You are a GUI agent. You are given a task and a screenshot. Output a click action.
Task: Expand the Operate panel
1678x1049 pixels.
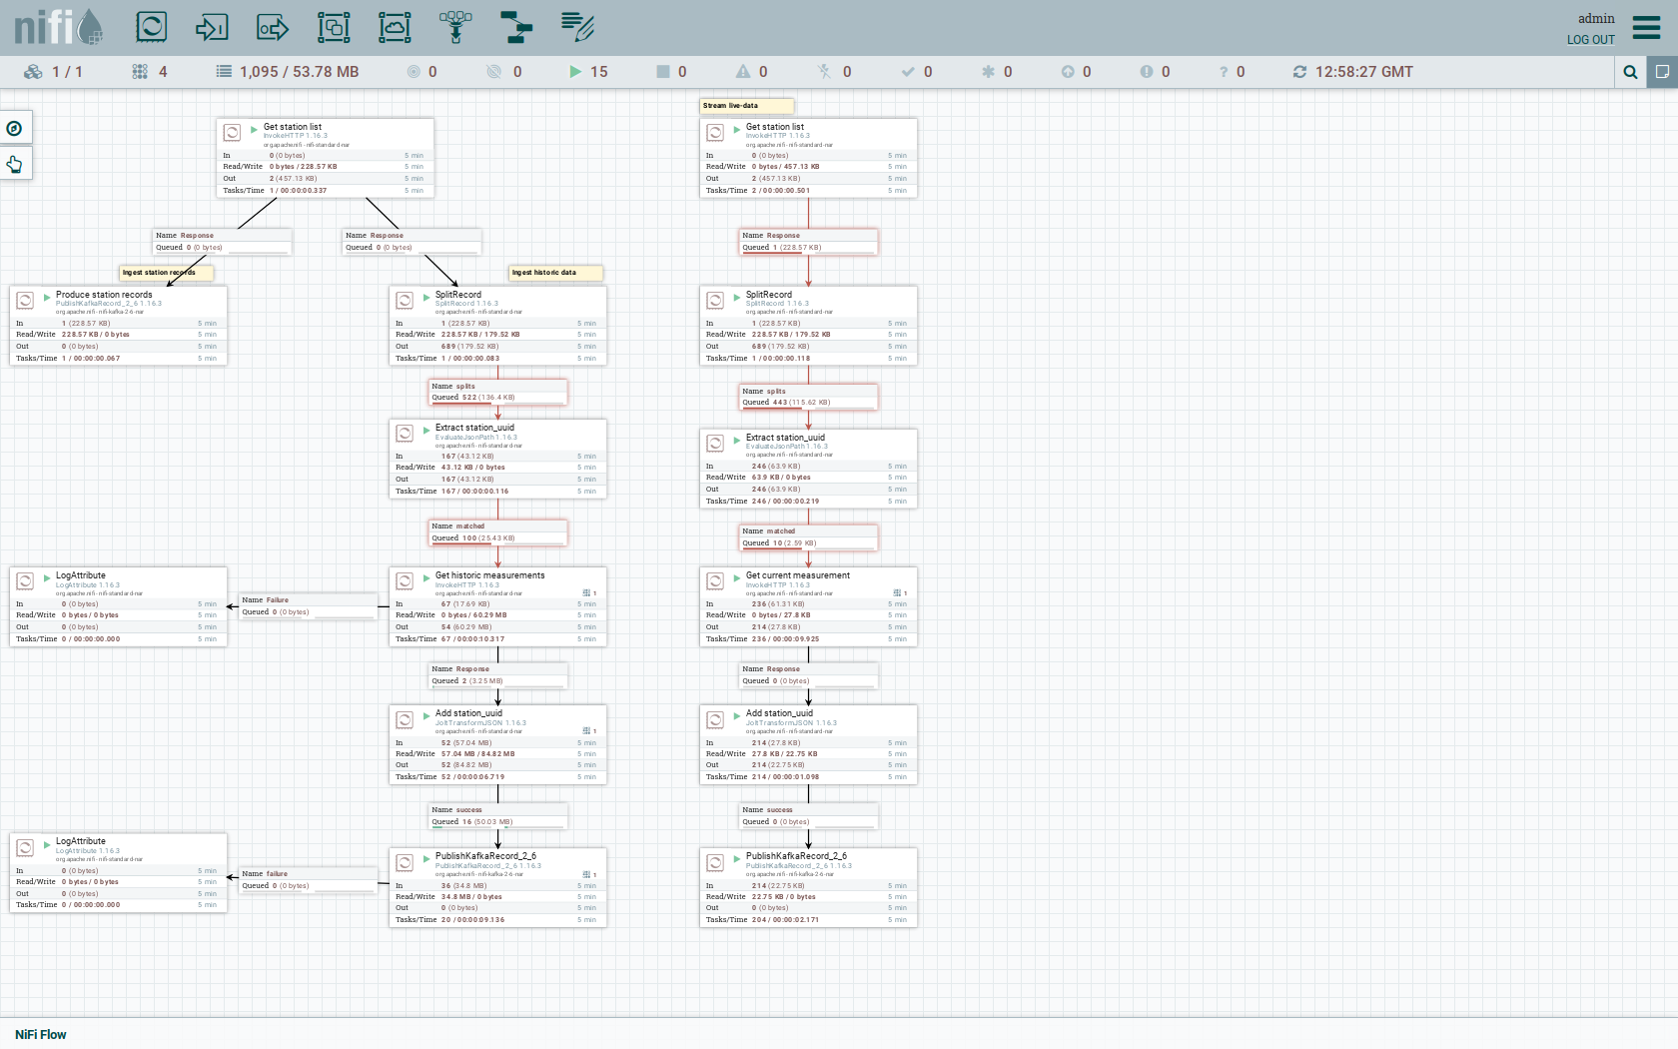pos(15,164)
